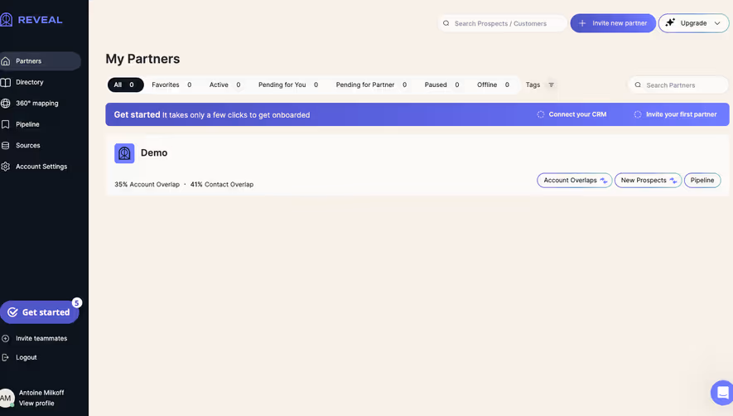Click Connect your CRM link
Image resolution: width=733 pixels, height=416 pixels.
tap(577, 114)
